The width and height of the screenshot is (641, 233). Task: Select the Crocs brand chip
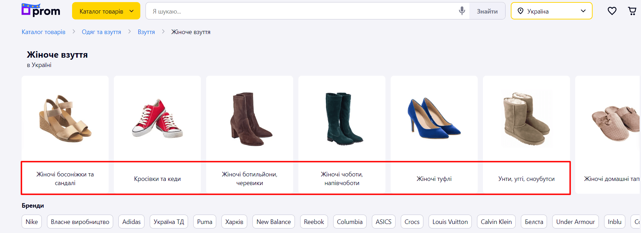[x=412, y=222]
